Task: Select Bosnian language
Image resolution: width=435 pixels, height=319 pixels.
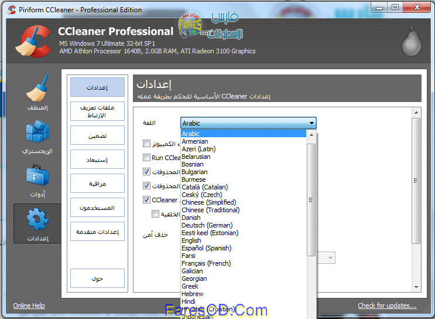Action: [244, 164]
